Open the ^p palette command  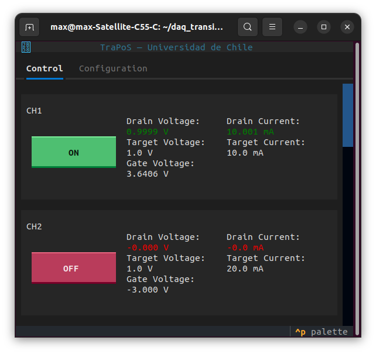[x=322, y=332]
